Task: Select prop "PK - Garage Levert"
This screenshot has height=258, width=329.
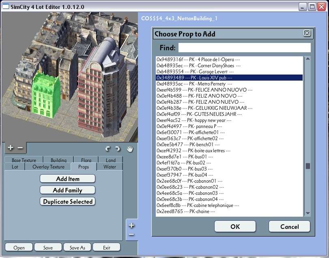Action: click(229, 72)
